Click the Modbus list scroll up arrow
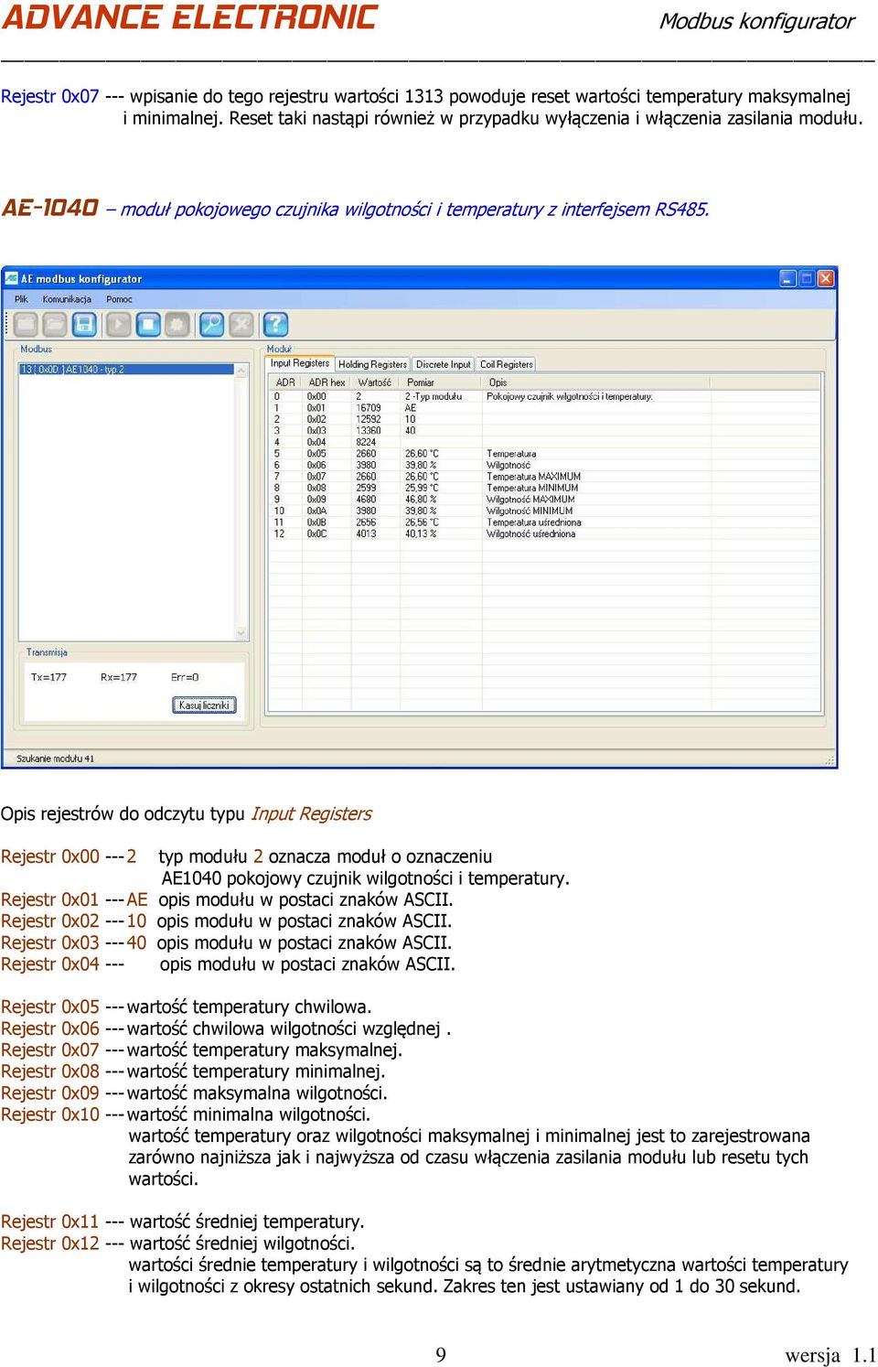This screenshot has height=1367, width=878. tap(241, 371)
